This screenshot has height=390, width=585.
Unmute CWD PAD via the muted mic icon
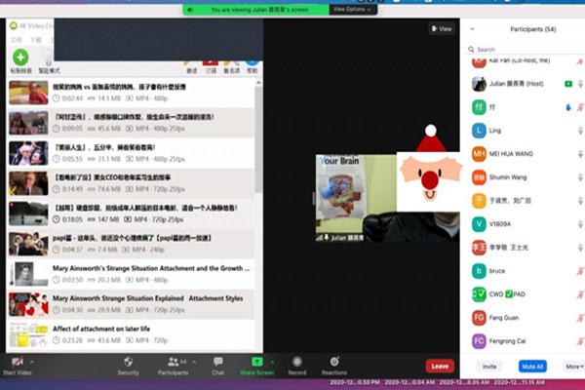(x=580, y=294)
